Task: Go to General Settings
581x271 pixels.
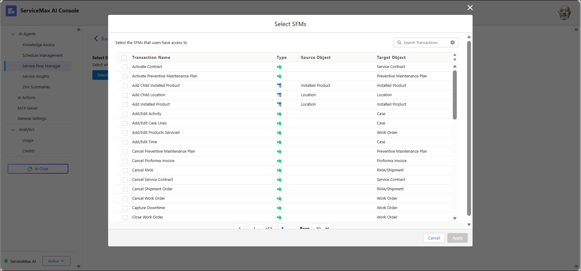Action: tap(32, 118)
